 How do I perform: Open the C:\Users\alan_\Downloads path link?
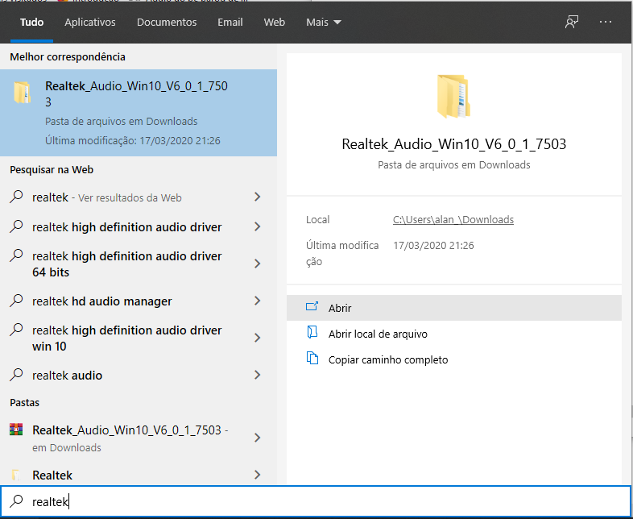pyautogui.click(x=453, y=219)
